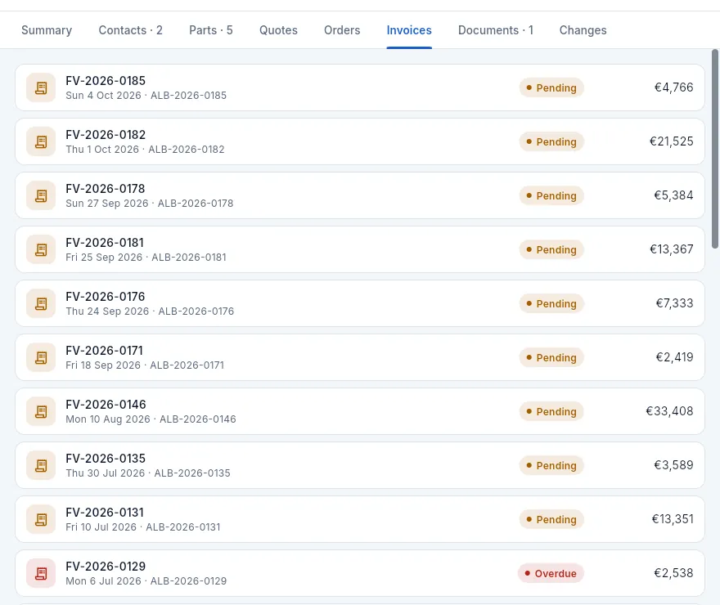Viewport: 720px width, 605px height.
Task: Click the Pending badge on FV-2026-0182
Action: [551, 141]
